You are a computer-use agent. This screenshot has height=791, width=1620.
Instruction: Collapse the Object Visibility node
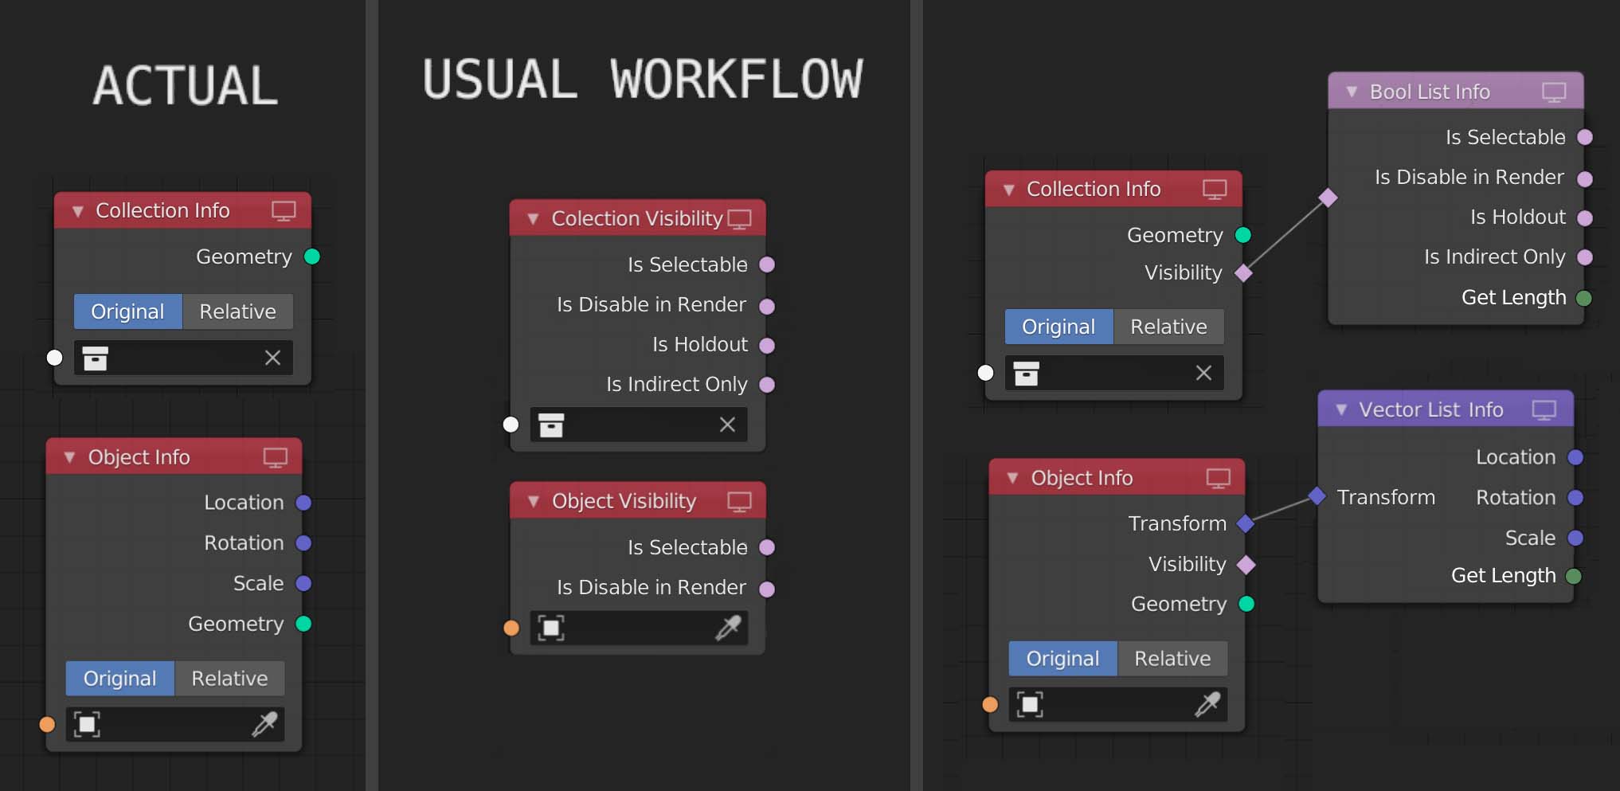click(534, 502)
